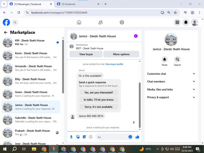Click the conversation messages scrollbar
The width and height of the screenshot is (204, 153).
point(140,105)
